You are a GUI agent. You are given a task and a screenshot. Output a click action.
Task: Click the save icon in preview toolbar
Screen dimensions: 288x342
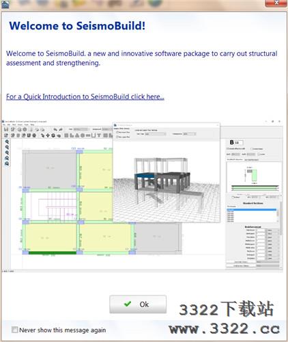click(6, 129)
